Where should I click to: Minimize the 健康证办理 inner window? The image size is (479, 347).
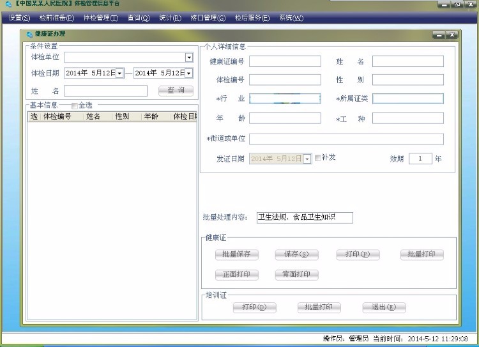439,35
